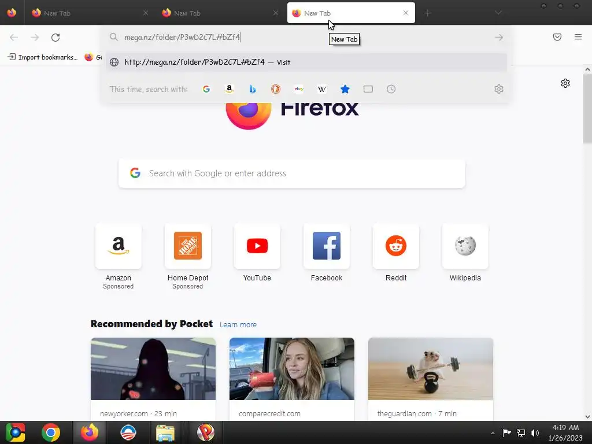
Task: Visit the http://mega.nz/folder suggestion row
Action: click(306, 62)
